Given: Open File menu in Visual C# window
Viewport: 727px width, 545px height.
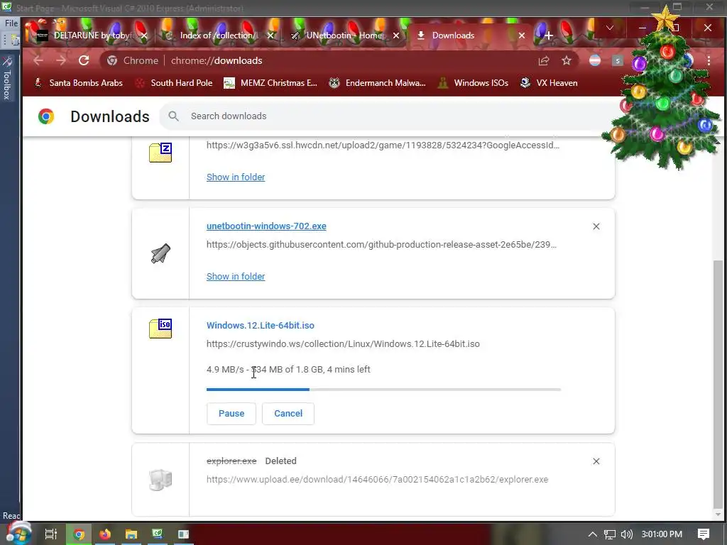Looking at the screenshot, I should pyautogui.click(x=11, y=23).
